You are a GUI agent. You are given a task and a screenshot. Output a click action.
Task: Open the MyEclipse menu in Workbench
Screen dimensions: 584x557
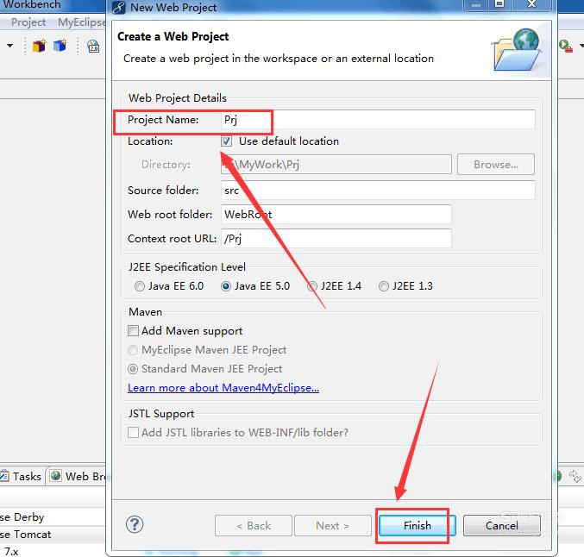click(82, 22)
